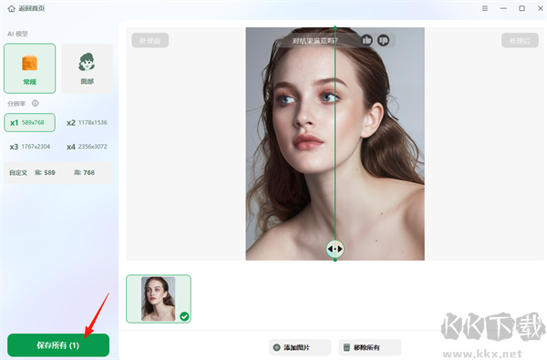Choose x1 589x768 resolution option

coord(30,122)
